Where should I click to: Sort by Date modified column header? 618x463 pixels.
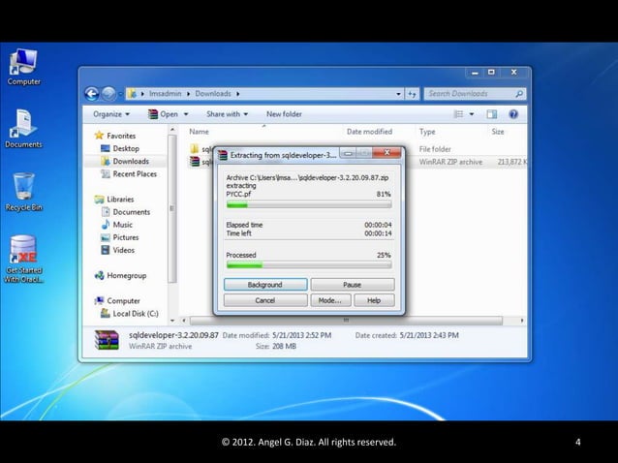pos(369,132)
